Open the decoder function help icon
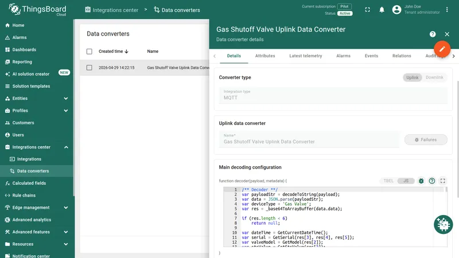 432,181
